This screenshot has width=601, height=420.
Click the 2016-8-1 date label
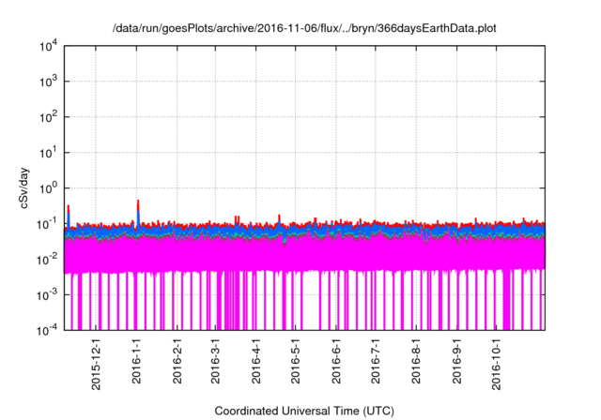(x=416, y=361)
